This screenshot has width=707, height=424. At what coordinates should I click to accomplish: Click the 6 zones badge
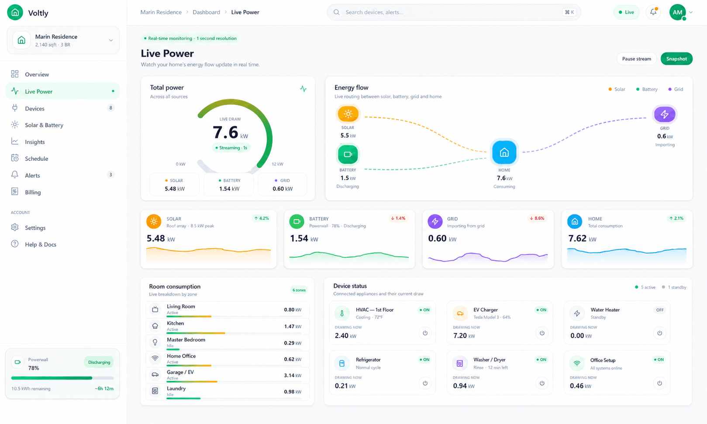click(299, 290)
